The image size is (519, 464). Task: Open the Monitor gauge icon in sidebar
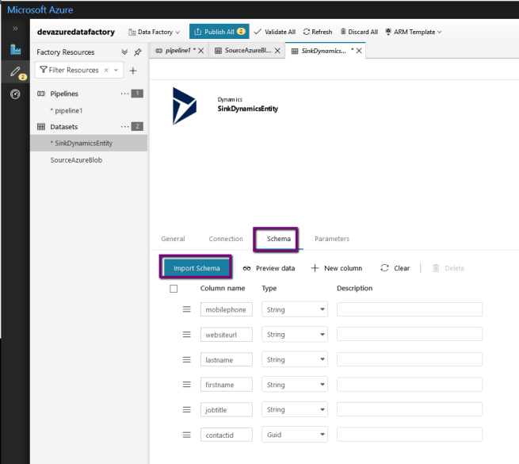pos(14,94)
